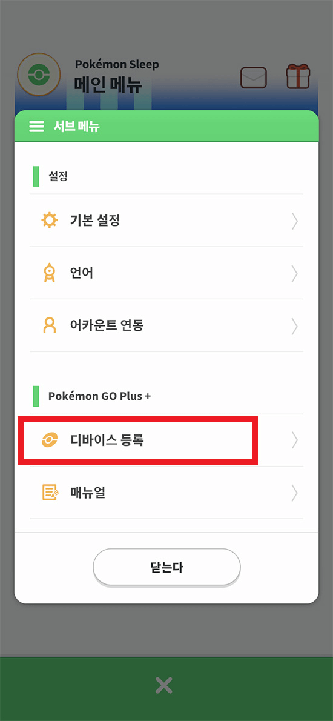Expand 어카운트 연동 via its chevron arrow

(x=295, y=326)
